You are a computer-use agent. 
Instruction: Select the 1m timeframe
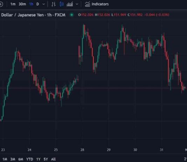pos(13,4)
